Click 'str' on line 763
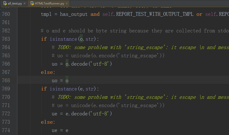 [89, 39]
